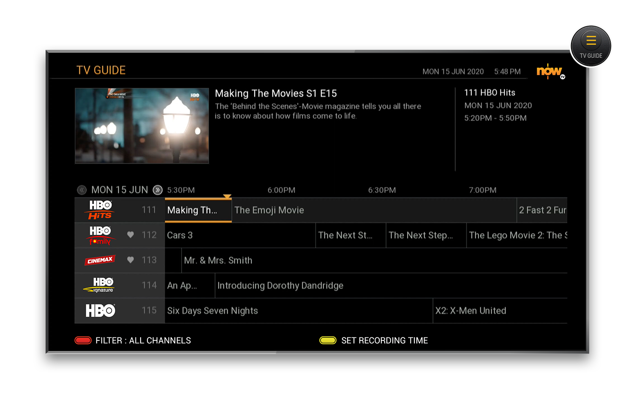Click the 5:20PM - 5:50PM airtime

coord(495,118)
